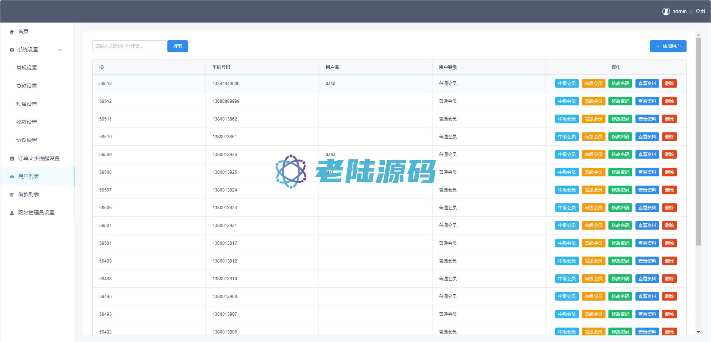Click the 借款列表 lines icon
Screen dimensions: 711x342
(12, 195)
